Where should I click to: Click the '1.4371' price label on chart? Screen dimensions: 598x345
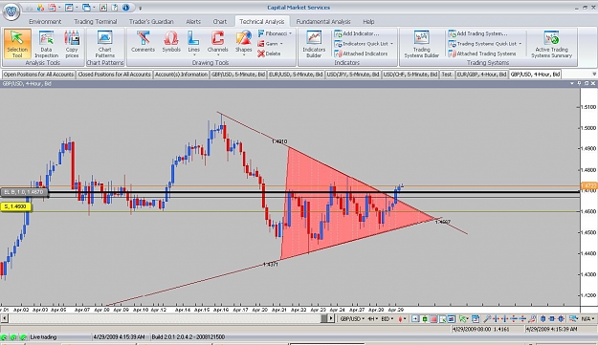tap(271, 264)
